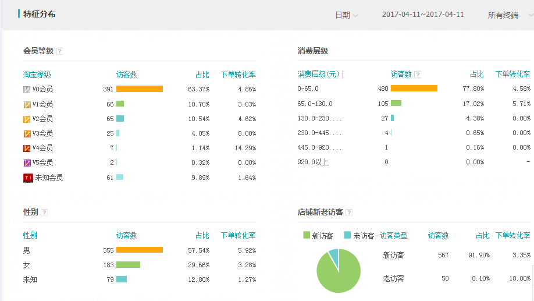Click 占比 header in 会员等级 table
Image resolution: width=534 pixels, height=301 pixels.
[x=202, y=75]
